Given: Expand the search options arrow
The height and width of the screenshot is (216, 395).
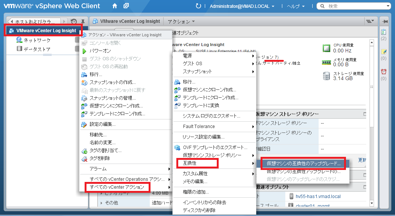Looking at the screenshot, I should [x=388, y=6].
